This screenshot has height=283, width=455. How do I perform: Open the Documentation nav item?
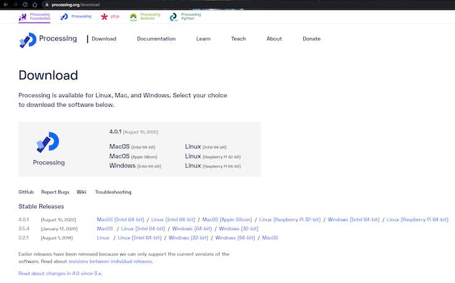pos(156,39)
